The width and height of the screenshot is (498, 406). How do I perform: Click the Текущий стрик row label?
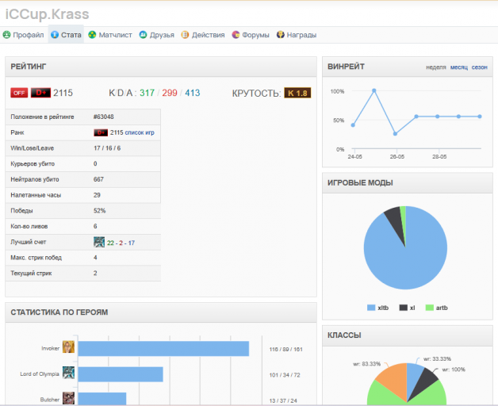[31, 274]
